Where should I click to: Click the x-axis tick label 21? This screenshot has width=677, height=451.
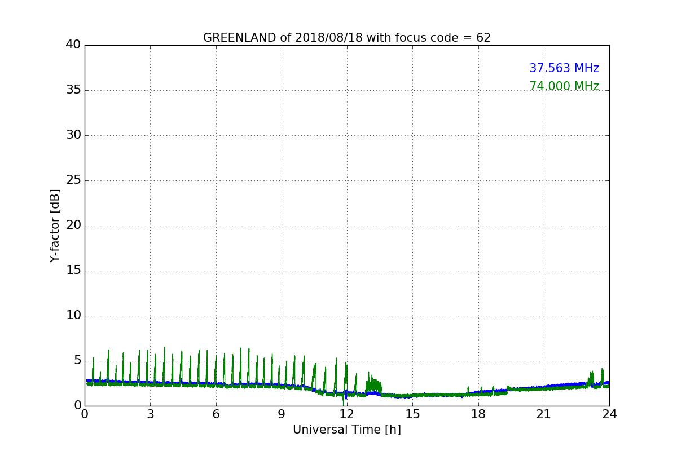(x=544, y=414)
